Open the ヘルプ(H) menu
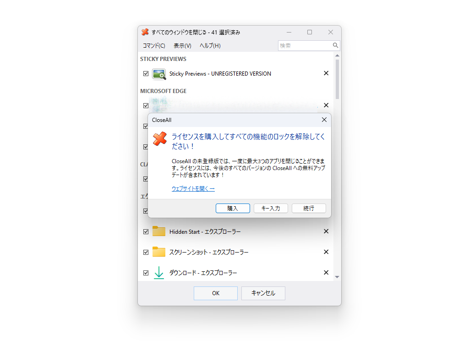 [210, 45]
